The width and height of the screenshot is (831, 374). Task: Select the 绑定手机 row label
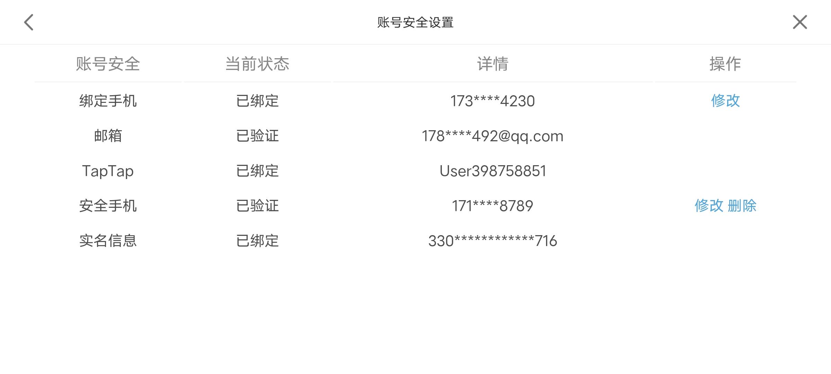pos(108,101)
